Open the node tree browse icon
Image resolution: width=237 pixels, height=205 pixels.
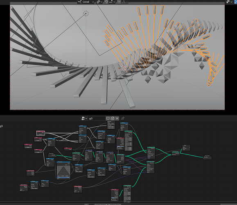[84, 118]
